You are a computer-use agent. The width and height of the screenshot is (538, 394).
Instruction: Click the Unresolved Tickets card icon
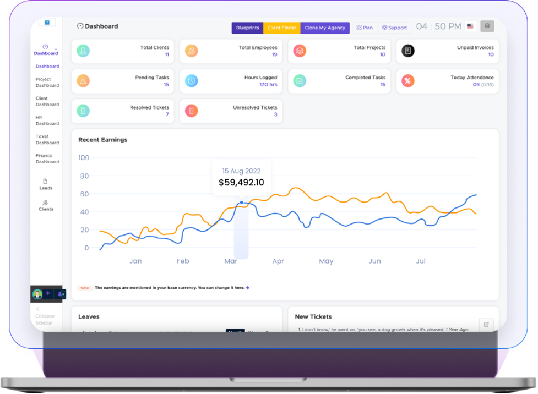coord(192,111)
